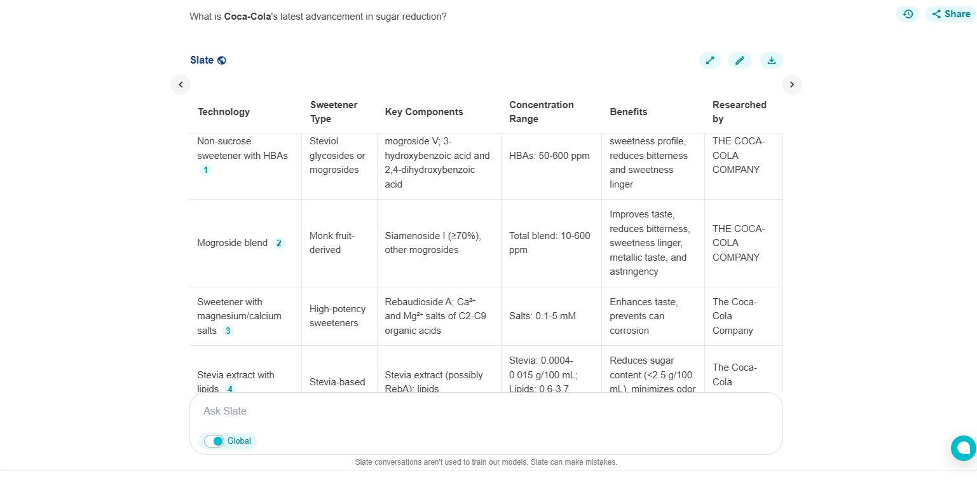
Task: Open citation 2 beside Mogroside blend
Action: pyautogui.click(x=278, y=243)
